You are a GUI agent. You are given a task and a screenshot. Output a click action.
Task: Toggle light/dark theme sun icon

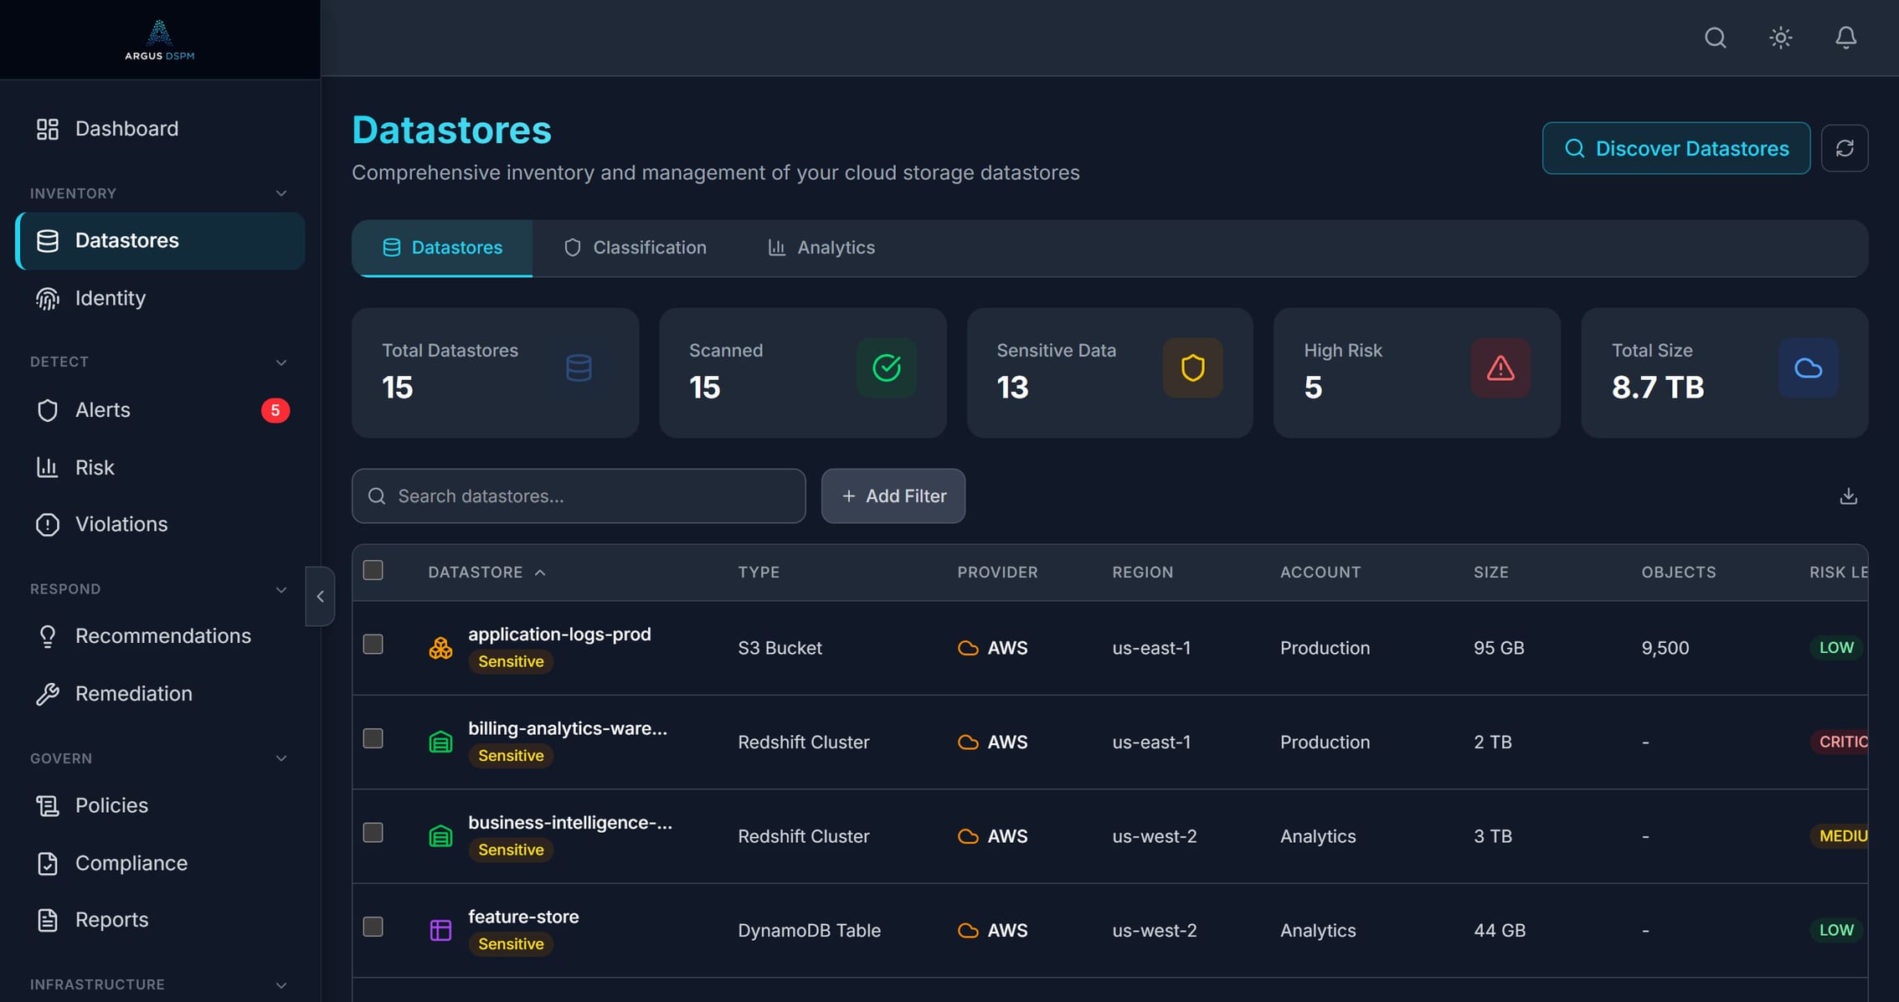1780,38
